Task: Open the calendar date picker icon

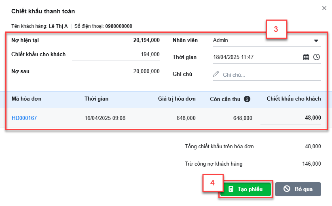Action: click(306, 57)
